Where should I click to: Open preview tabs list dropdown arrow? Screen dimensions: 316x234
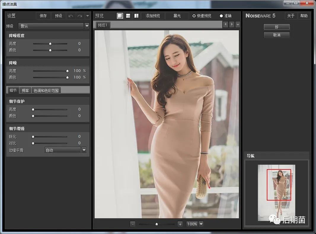238,25
